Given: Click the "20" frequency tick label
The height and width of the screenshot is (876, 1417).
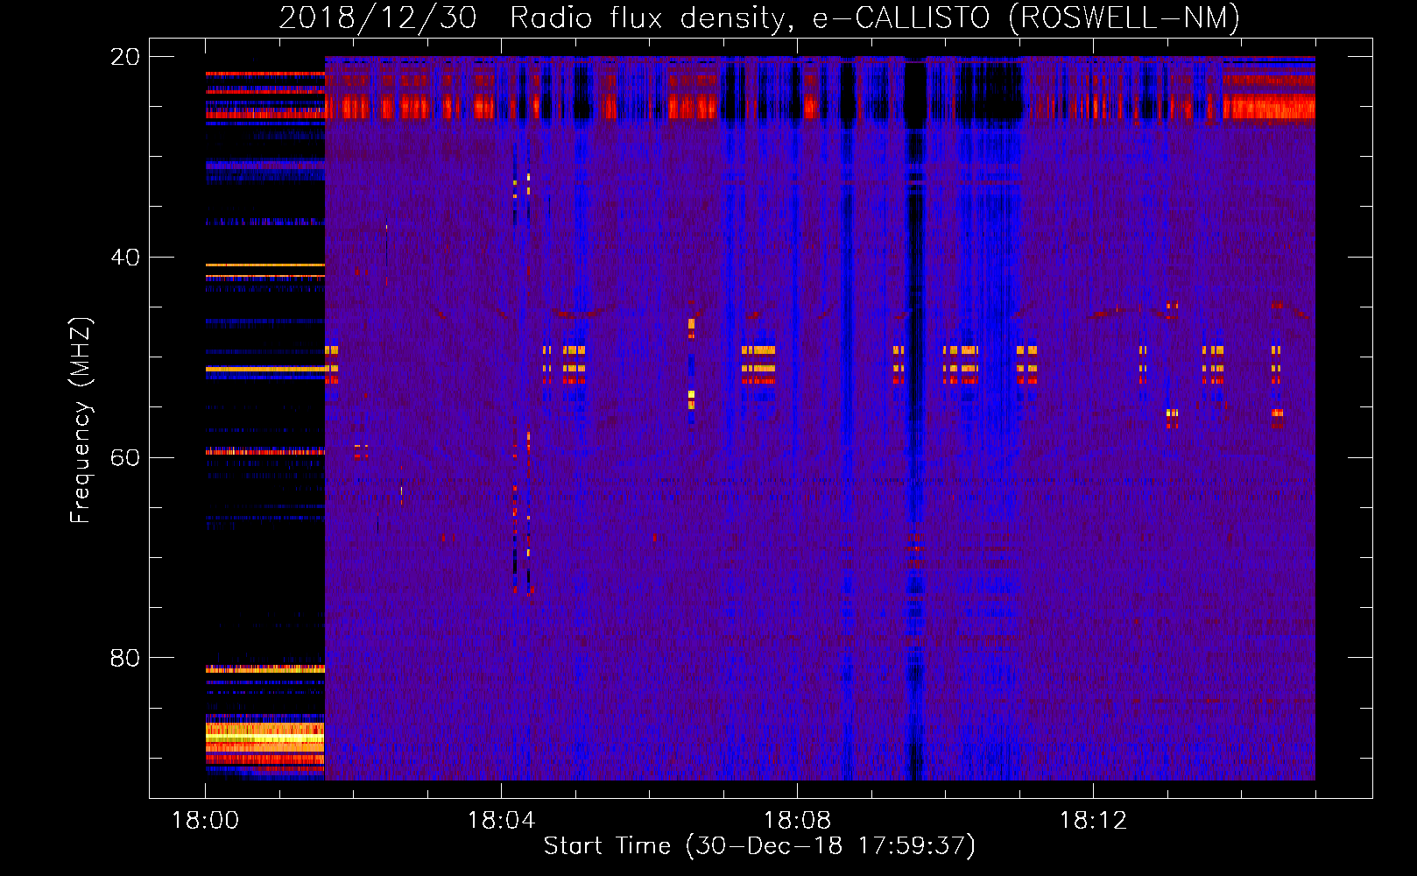Looking at the screenshot, I should [125, 57].
